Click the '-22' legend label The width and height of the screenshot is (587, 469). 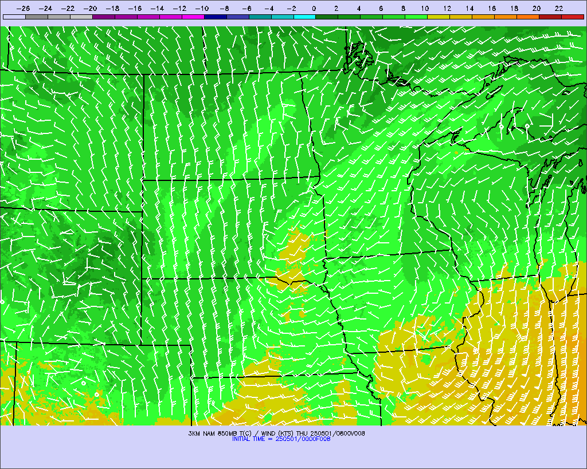click(x=68, y=8)
